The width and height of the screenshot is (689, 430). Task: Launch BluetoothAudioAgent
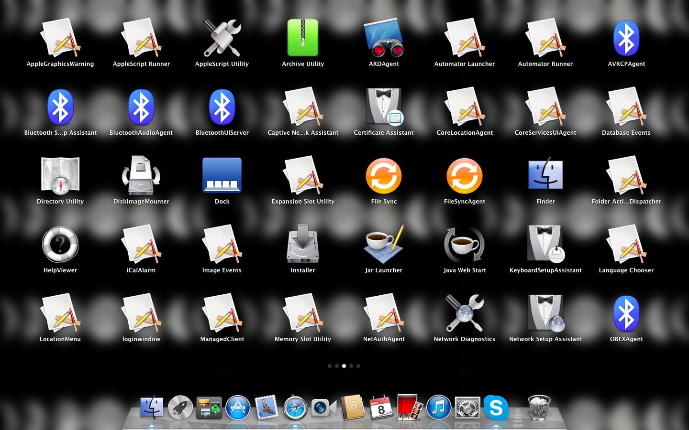141,107
